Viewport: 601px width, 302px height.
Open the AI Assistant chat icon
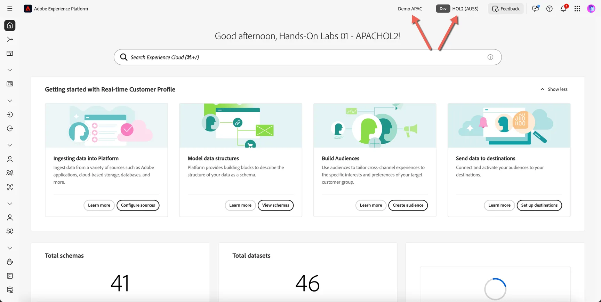click(535, 9)
